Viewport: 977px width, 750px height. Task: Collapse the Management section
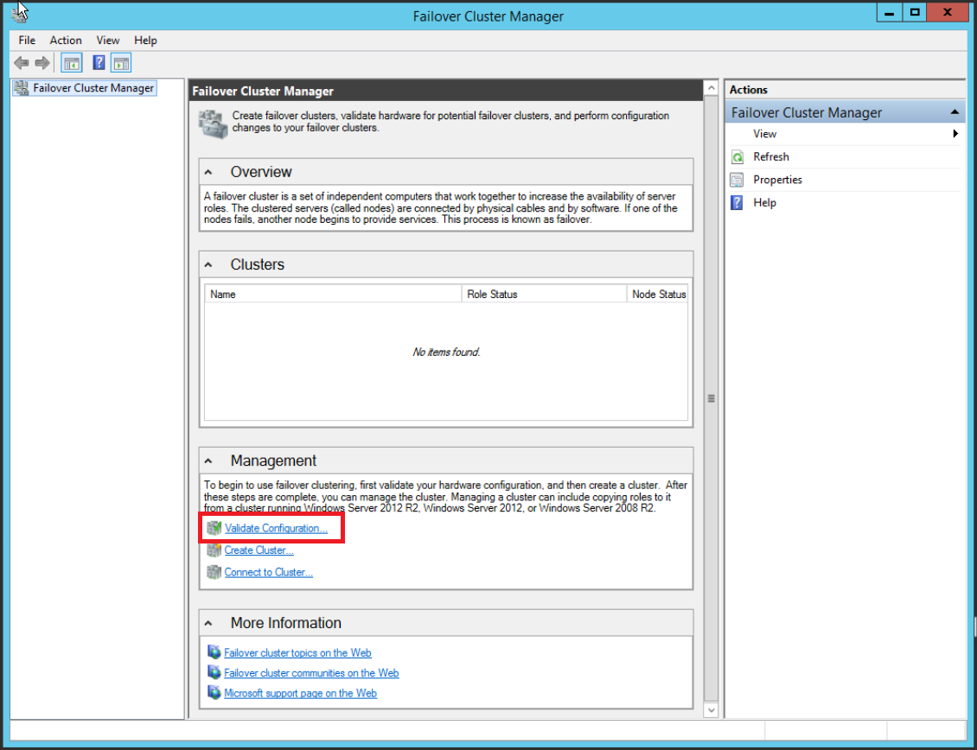pos(209,461)
